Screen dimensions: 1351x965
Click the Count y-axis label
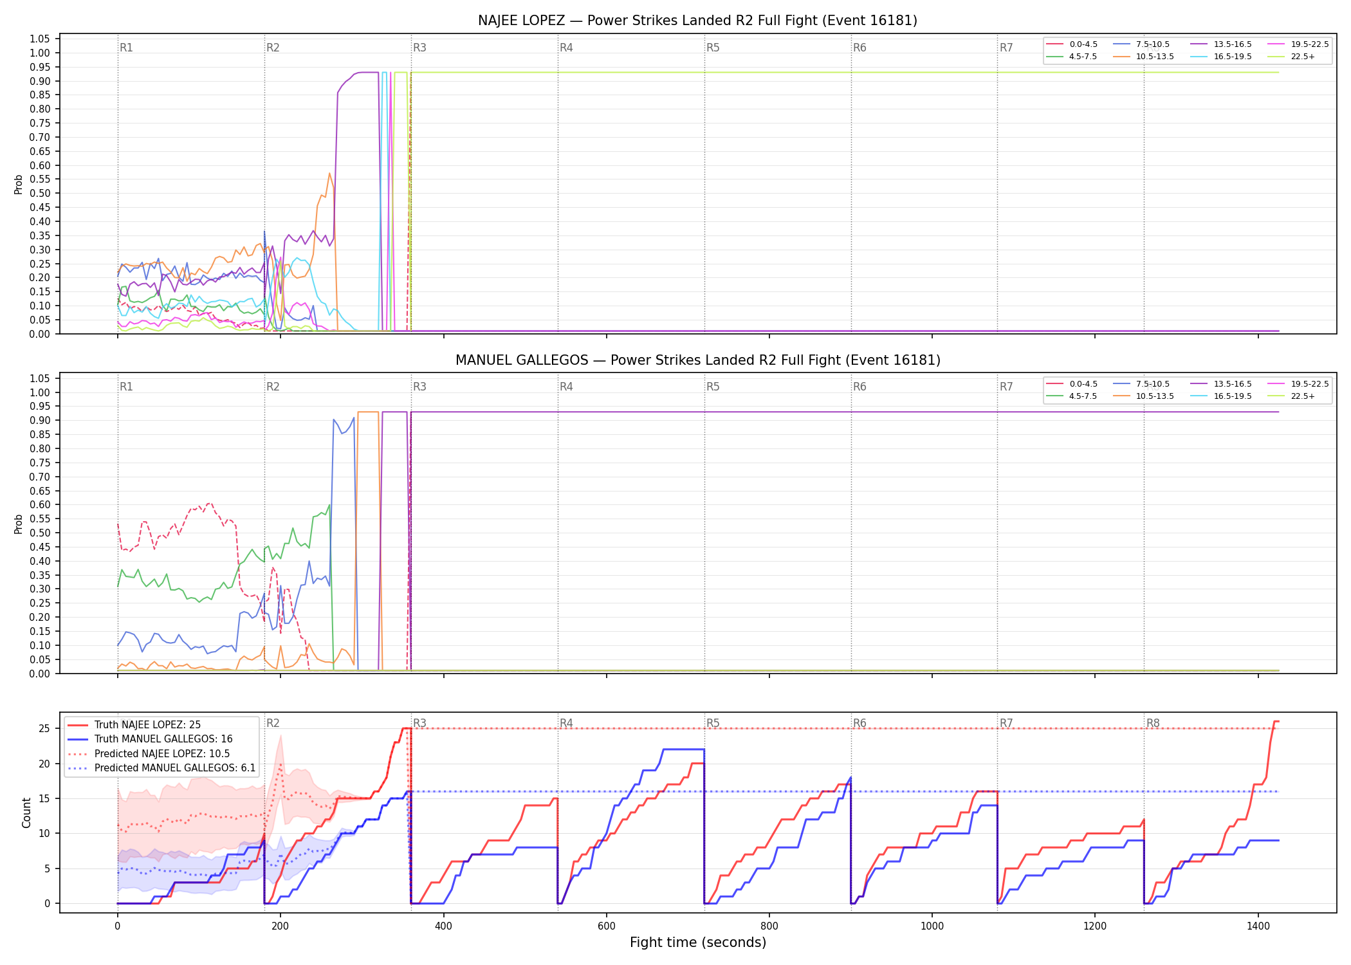(26, 813)
